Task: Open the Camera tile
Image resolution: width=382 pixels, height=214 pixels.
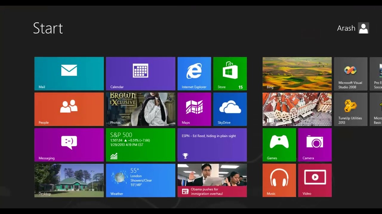Action: (315, 145)
